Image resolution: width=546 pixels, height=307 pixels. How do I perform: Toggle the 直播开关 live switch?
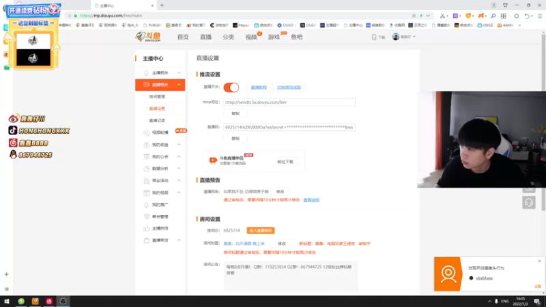tap(231, 87)
